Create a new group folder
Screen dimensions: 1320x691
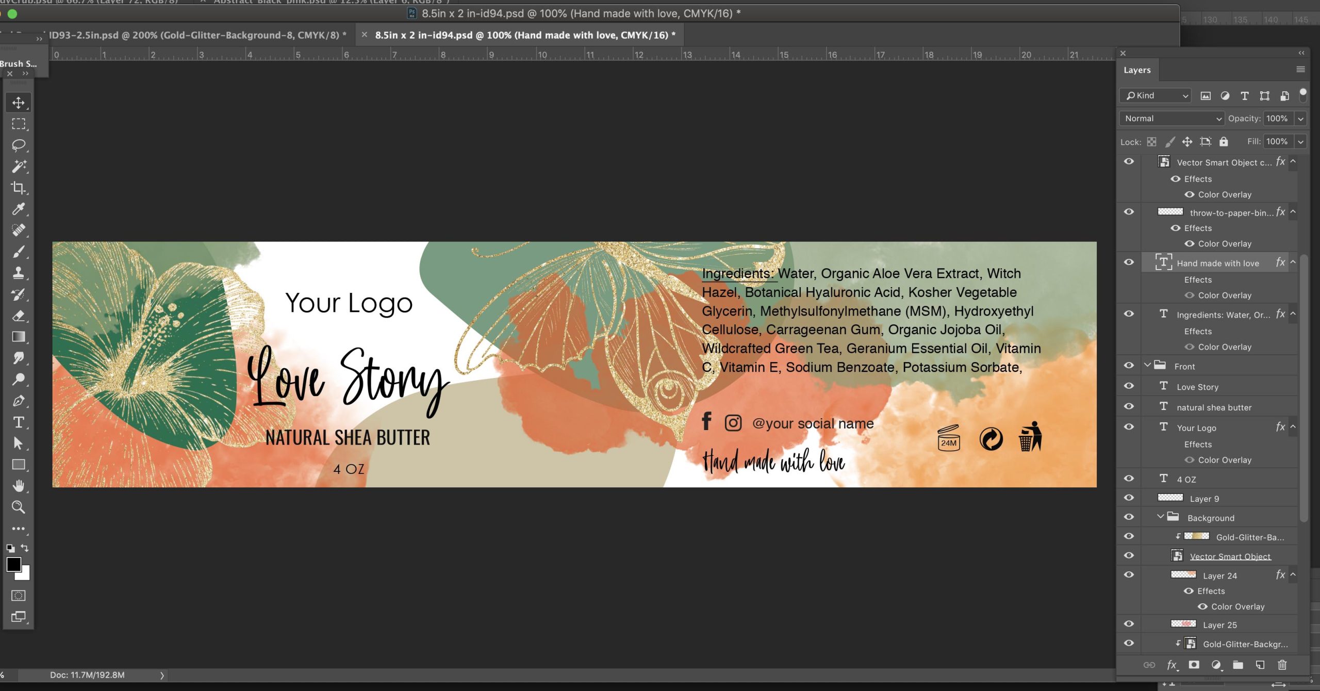tap(1238, 665)
